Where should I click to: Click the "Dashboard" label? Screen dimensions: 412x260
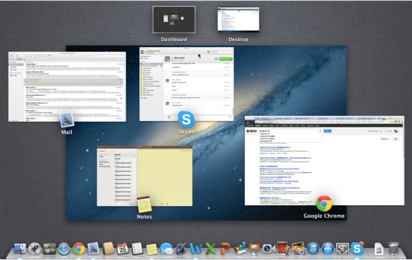click(x=174, y=39)
